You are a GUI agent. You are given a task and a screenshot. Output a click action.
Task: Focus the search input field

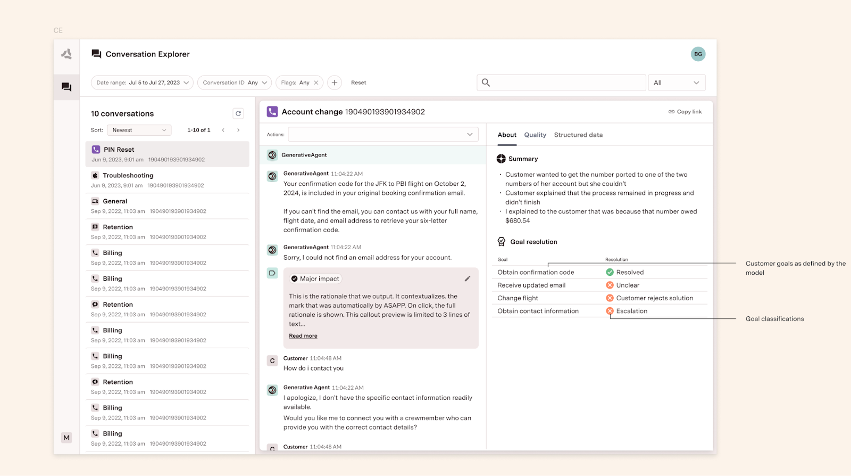click(561, 83)
